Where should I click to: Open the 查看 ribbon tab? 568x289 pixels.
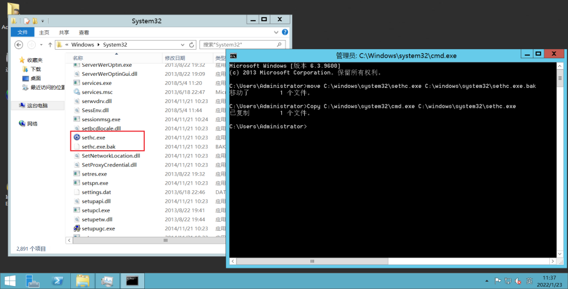click(x=84, y=33)
